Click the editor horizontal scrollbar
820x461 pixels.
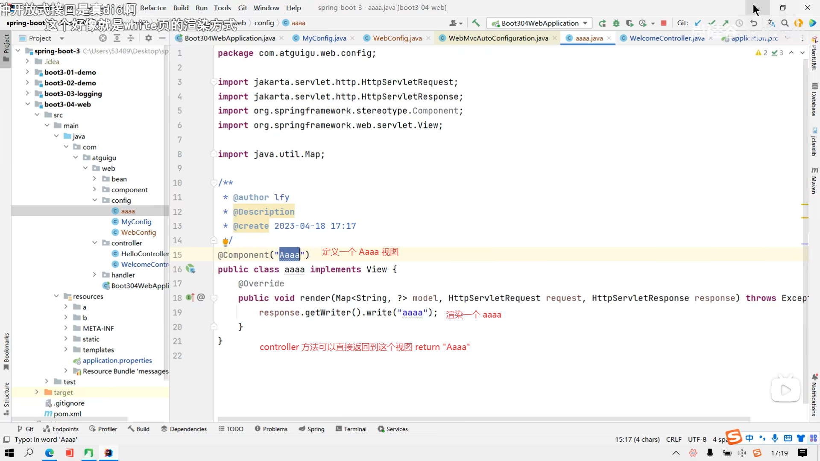click(483, 419)
